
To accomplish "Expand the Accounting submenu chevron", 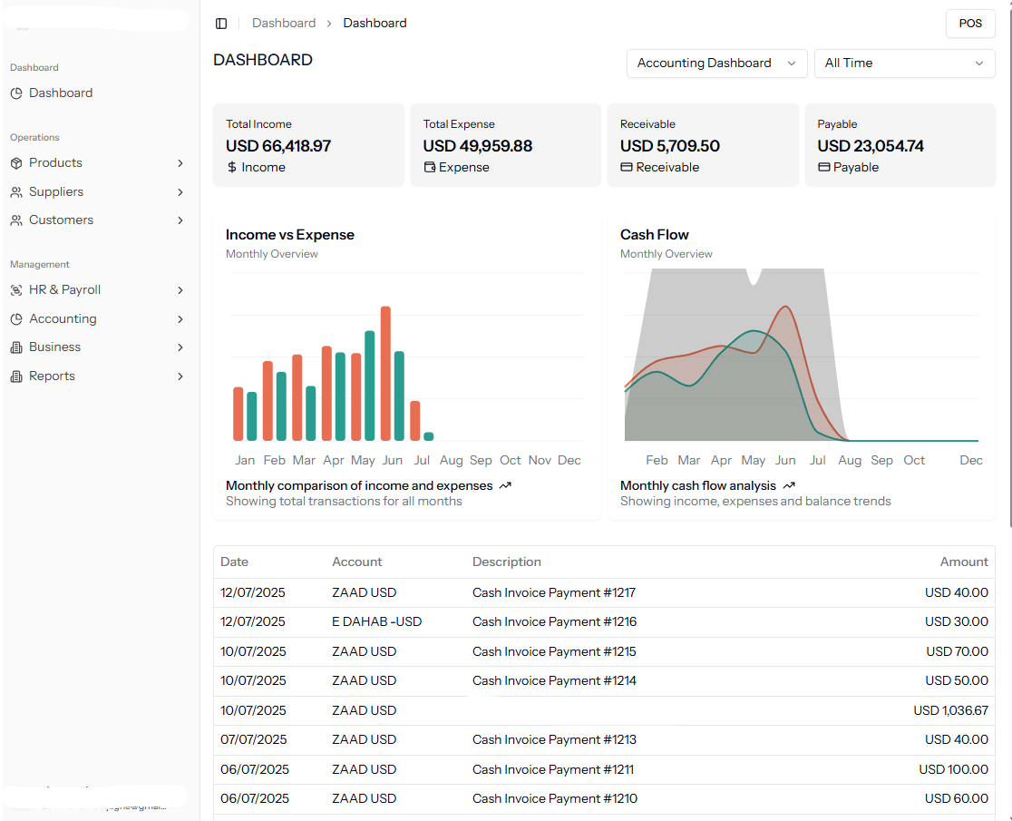I will (180, 318).
